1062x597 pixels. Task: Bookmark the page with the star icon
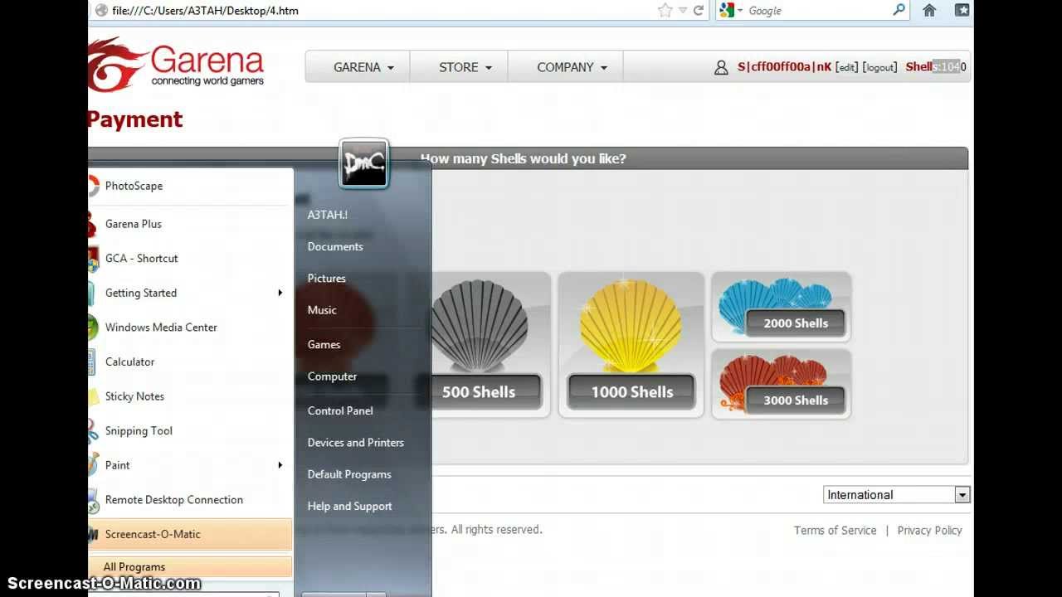(665, 10)
